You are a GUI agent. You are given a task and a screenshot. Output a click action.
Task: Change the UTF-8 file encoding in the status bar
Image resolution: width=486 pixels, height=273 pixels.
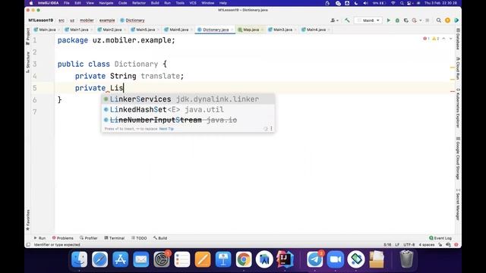tap(409, 245)
